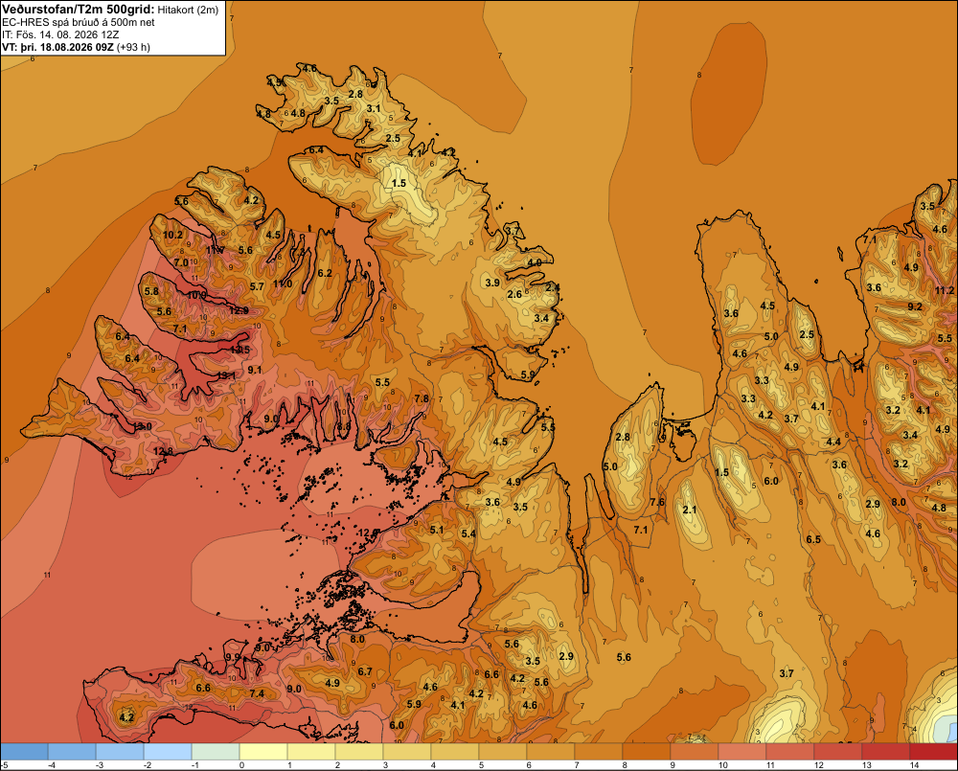Click the EC-HRES forecast description line

[79, 22]
